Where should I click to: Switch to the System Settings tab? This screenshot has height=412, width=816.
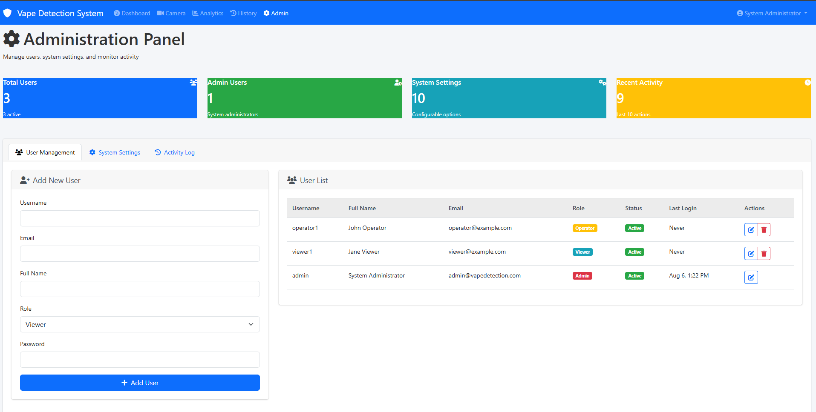pos(115,152)
